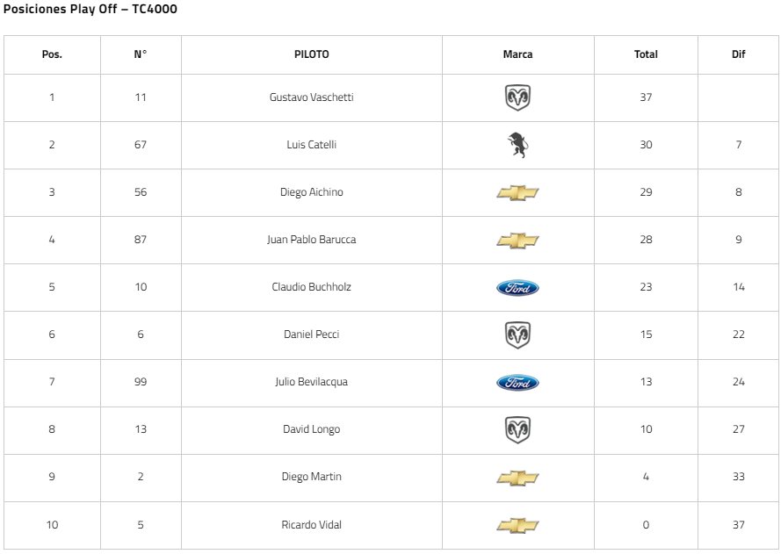Viewport: 781px width, 554px height.
Task: Click the Chevrolet logo beside Diego Aichino
Action: click(517, 192)
